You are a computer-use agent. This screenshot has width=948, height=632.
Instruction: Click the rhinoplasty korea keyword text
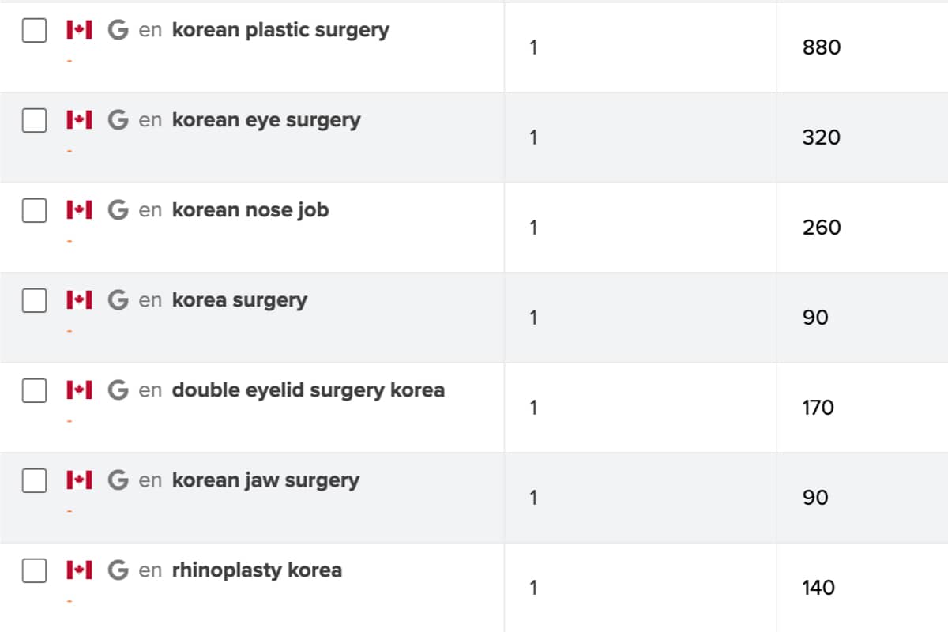(257, 570)
